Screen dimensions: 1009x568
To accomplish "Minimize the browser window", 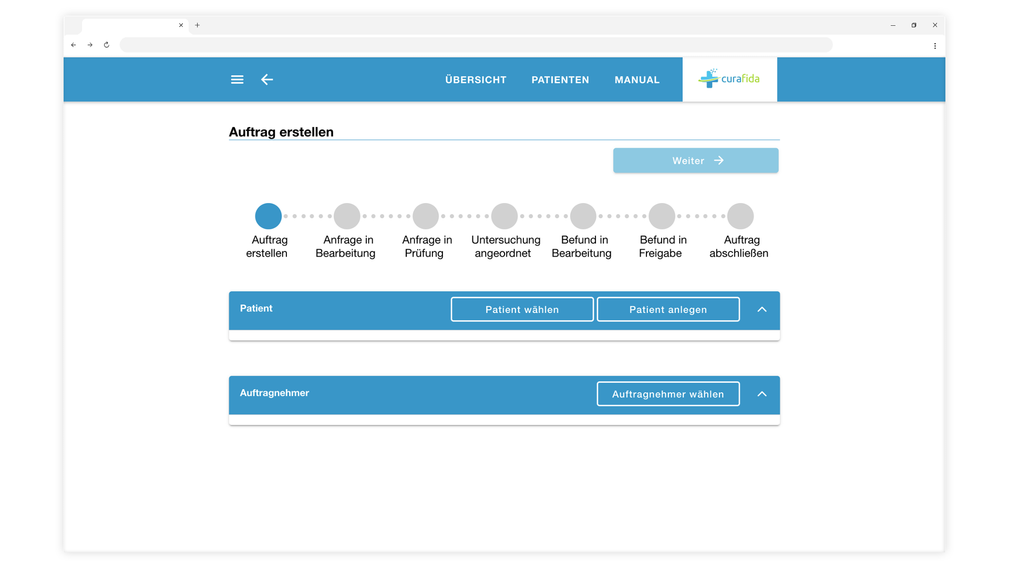I will tap(893, 25).
